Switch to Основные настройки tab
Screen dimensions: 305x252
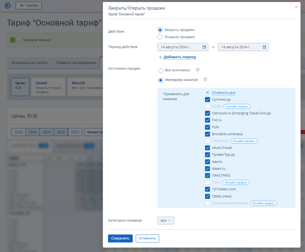click(29, 63)
